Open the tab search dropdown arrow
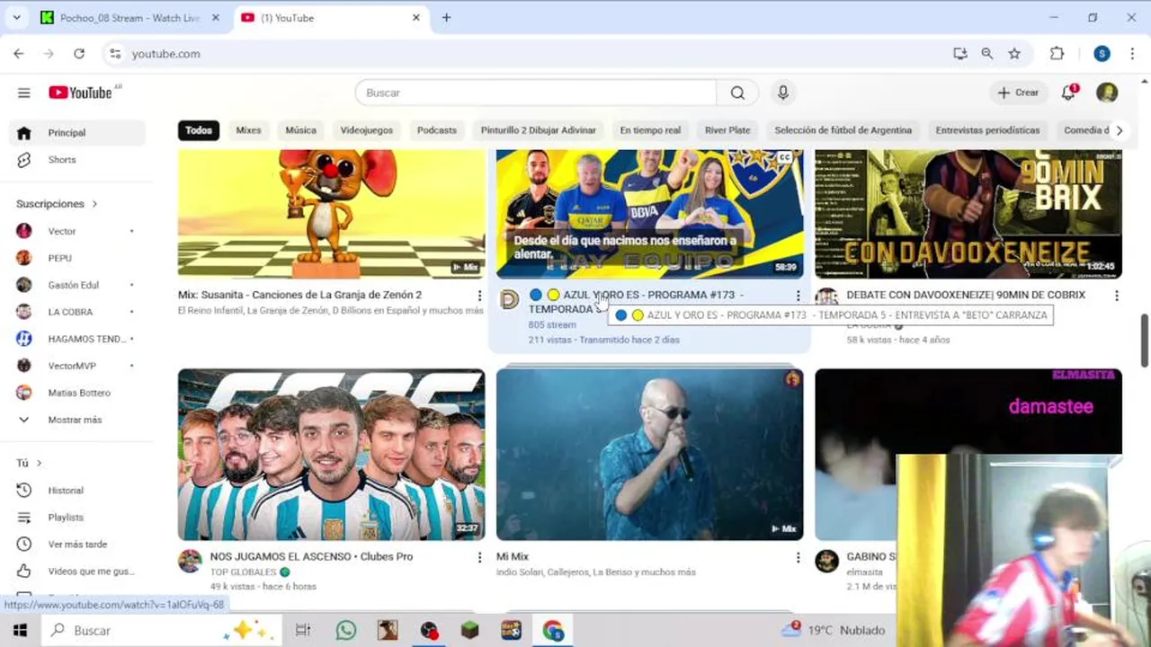The height and width of the screenshot is (647, 1151). tap(16, 18)
